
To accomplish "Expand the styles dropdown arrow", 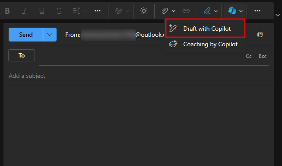I will (x=127, y=11).
